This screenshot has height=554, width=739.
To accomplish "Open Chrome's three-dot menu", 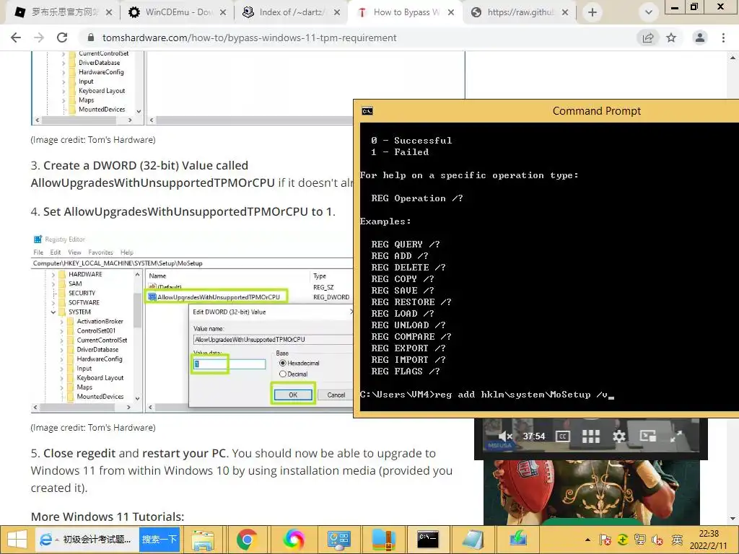I will click(x=723, y=38).
